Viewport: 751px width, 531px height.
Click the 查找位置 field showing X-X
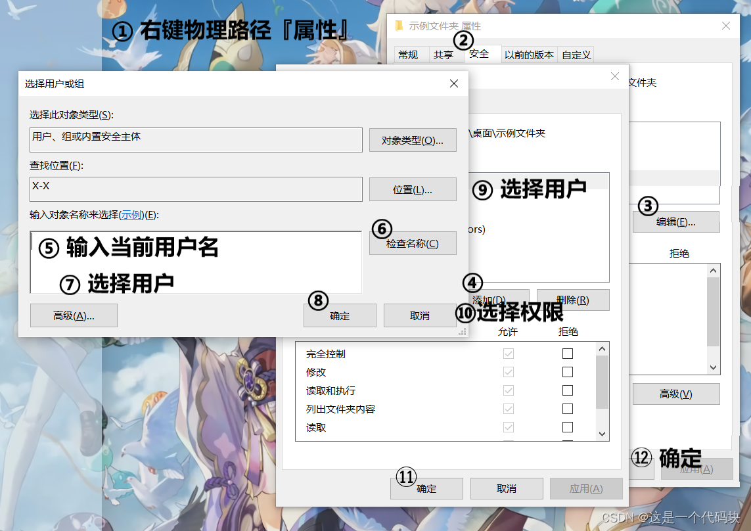pos(196,189)
